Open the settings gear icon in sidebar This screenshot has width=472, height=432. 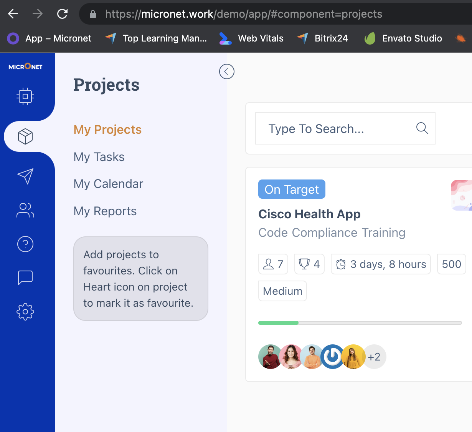pos(25,312)
